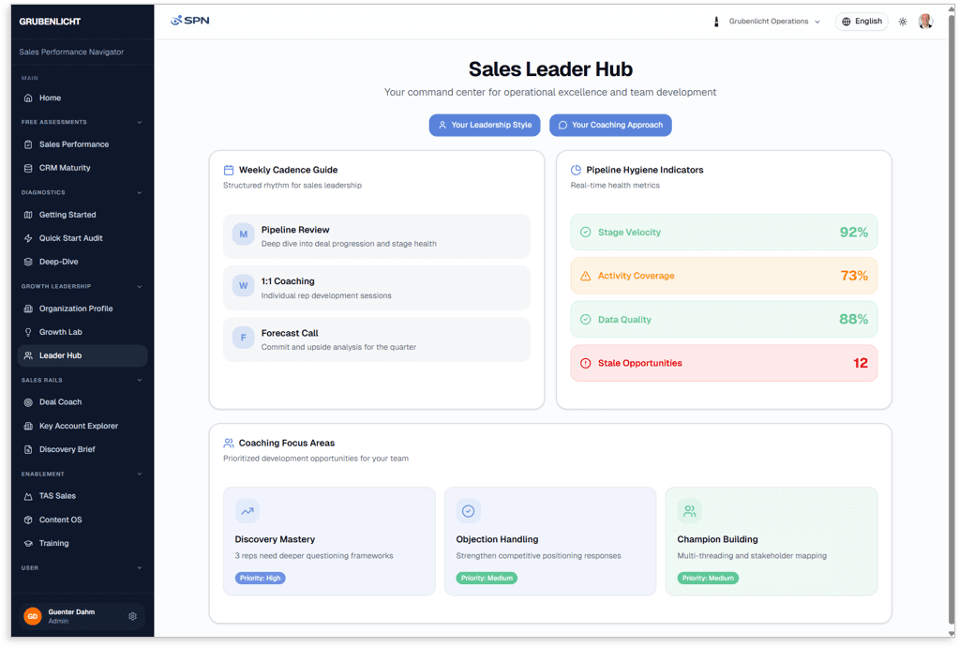Toggle light/dark mode with the sun icon

click(902, 21)
